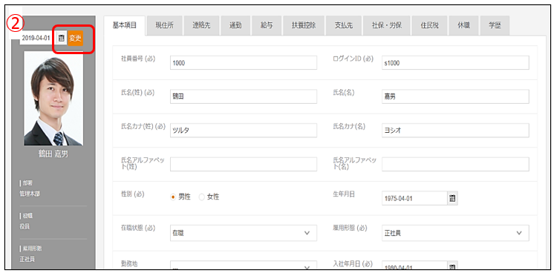Click the 氏名カナ(名) field with ヨシオ
This screenshot has width=554, height=273.
click(x=455, y=131)
